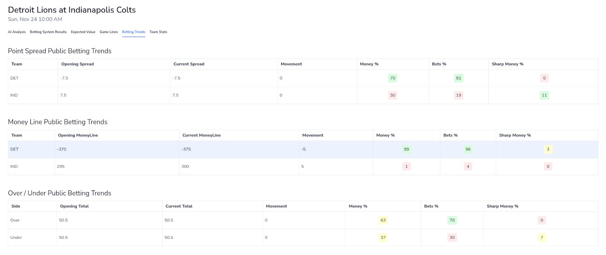Click DET's green 70 money percentage badge
The width and height of the screenshot is (606, 255).
click(392, 78)
